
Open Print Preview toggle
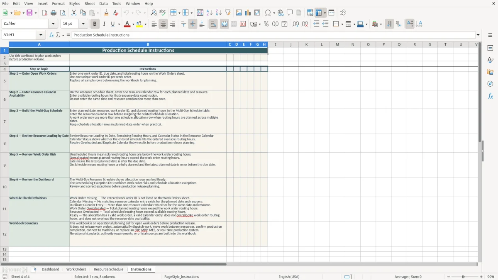[63, 13]
